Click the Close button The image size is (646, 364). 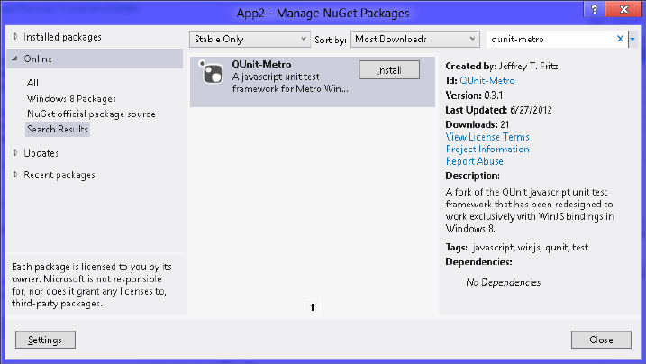(x=601, y=340)
